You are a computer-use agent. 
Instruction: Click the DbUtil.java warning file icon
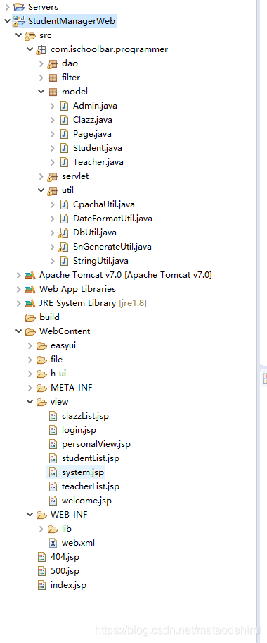point(64,233)
